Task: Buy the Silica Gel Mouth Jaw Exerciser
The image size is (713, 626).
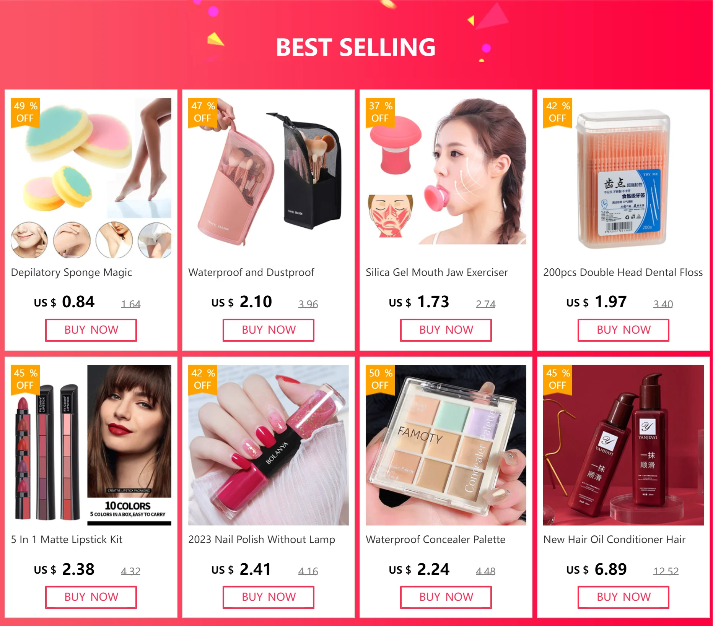Action: (446, 330)
